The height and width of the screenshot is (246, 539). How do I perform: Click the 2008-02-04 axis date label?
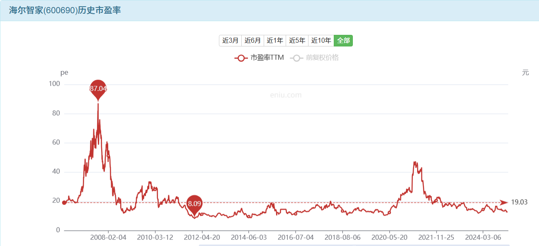[x=108, y=238]
